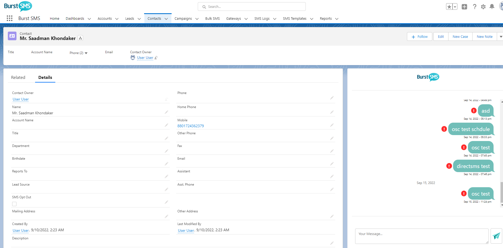
Task: Click the send message paper plane icon
Action: coord(496,236)
